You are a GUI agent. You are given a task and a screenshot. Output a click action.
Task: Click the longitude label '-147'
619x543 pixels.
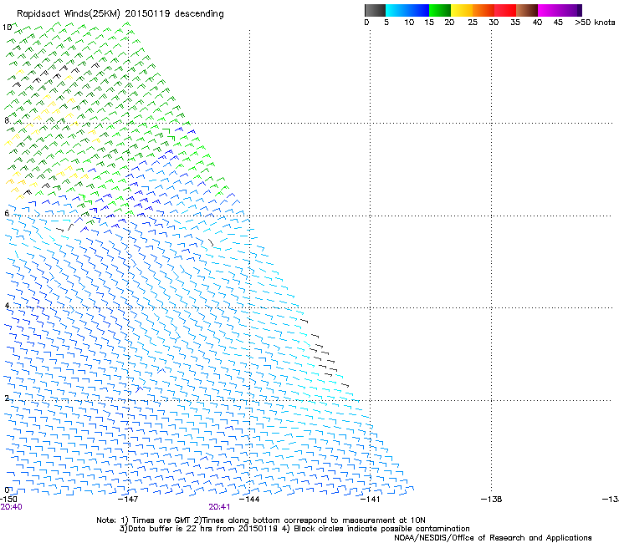(128, 500)
